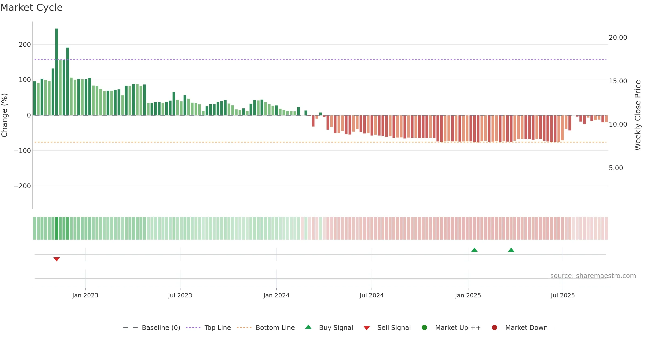Viewport: 645px width, 363px height.
Task: Click the Jan 2024 x-axis label
Action: point(276,296)
